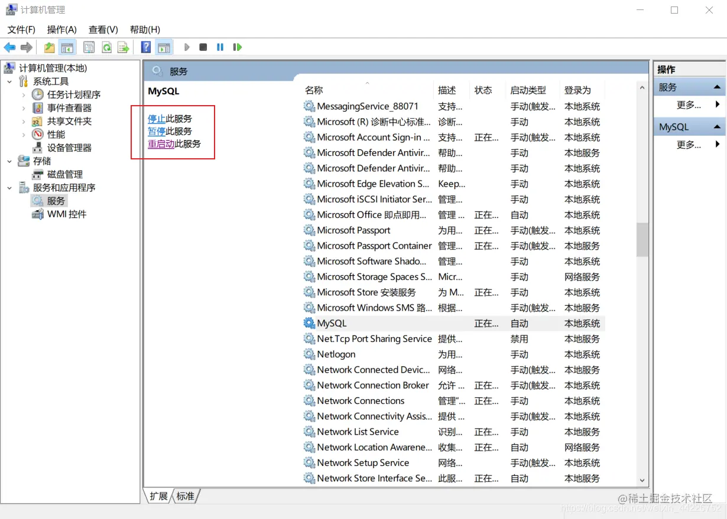
Task: Click the Help question mark toolbar icon
Action: [x=146, y=47]
